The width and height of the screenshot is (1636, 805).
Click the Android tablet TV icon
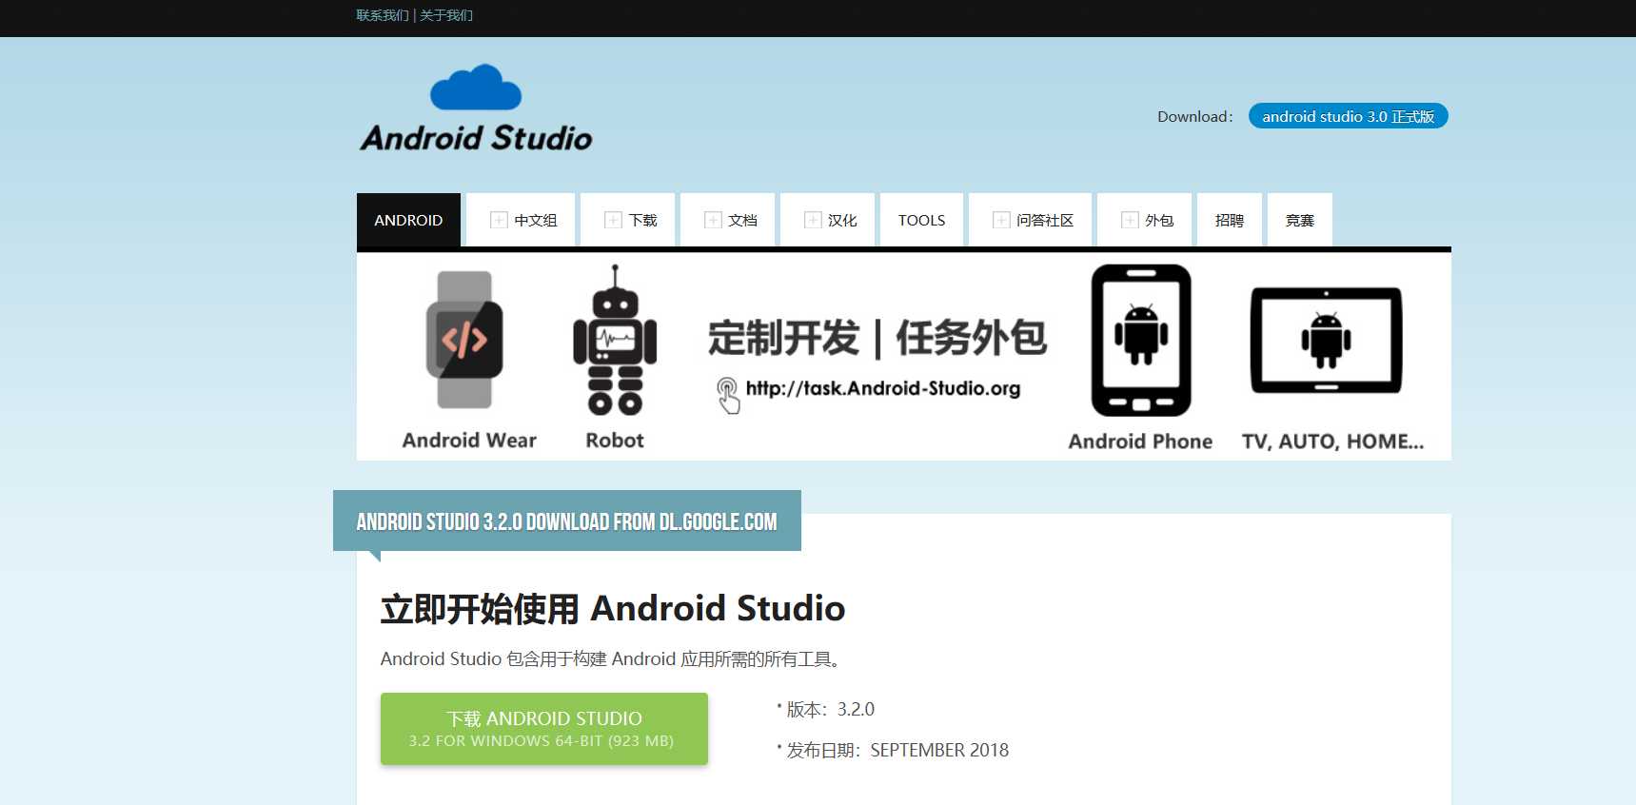pos(1326,341)
